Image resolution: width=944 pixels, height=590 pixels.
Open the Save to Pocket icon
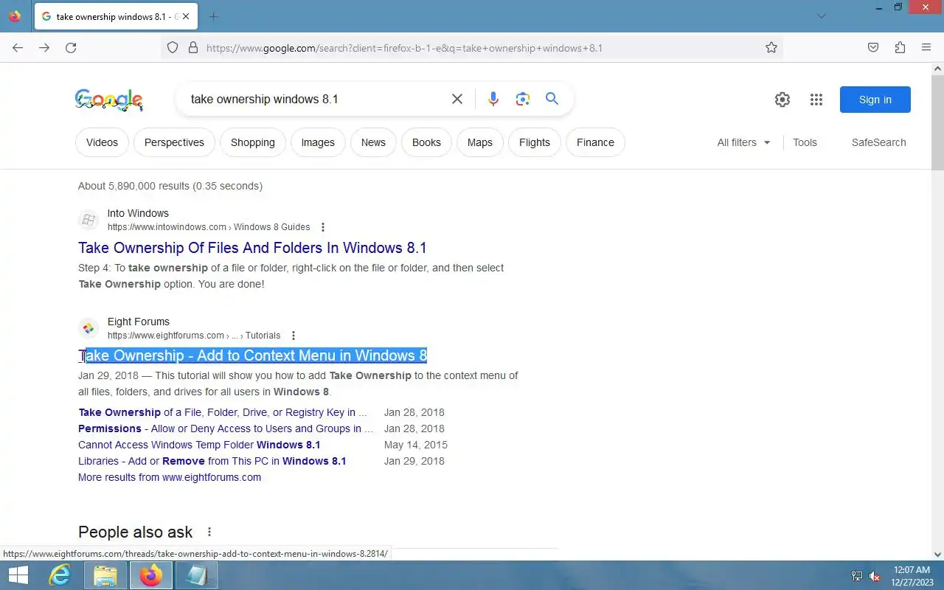coord(873,48)
